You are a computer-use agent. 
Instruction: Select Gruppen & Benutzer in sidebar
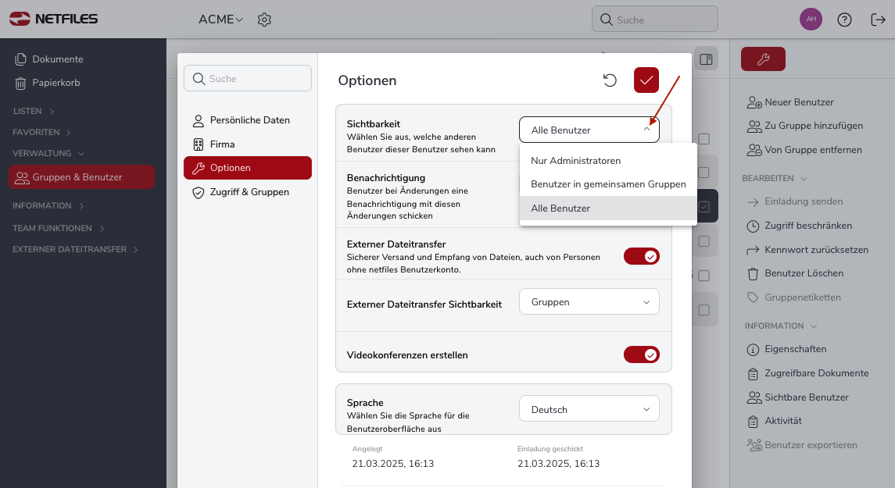point(81,176)
